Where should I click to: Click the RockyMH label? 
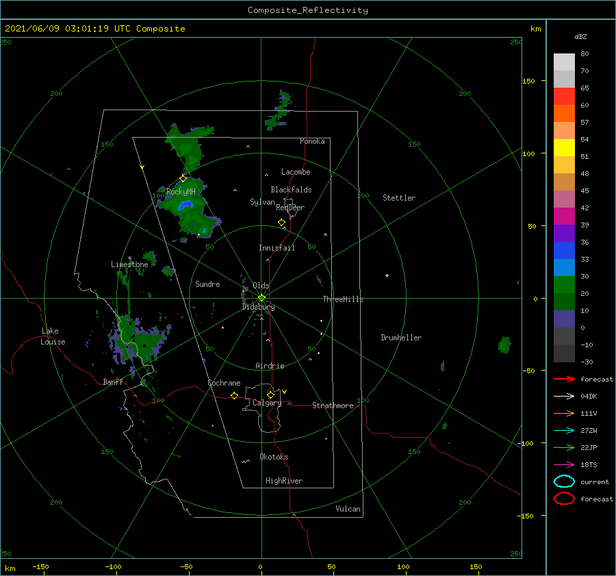coord(181,192)
